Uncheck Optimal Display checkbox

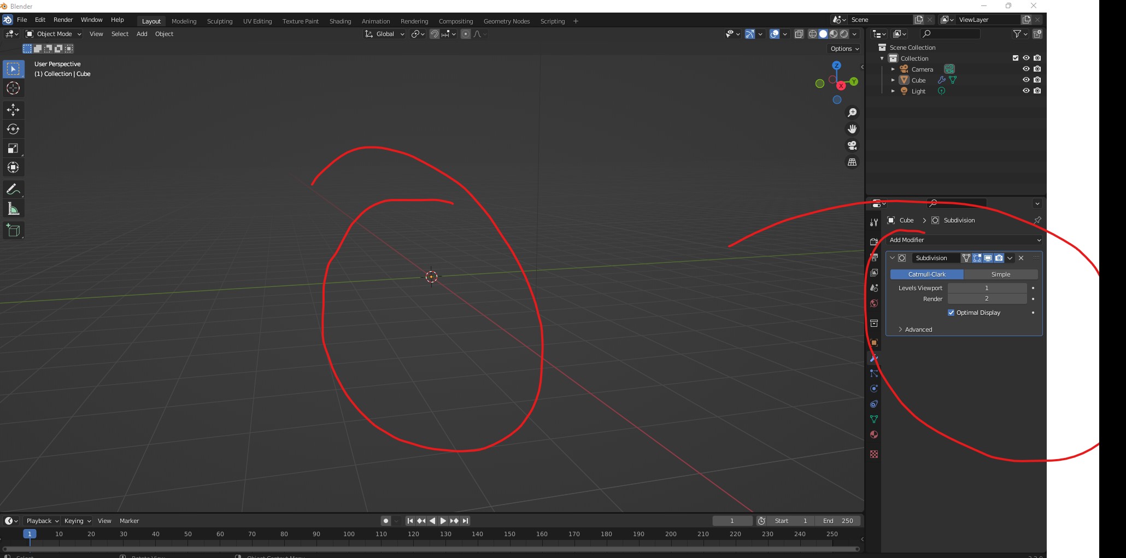tap(951, 313)
